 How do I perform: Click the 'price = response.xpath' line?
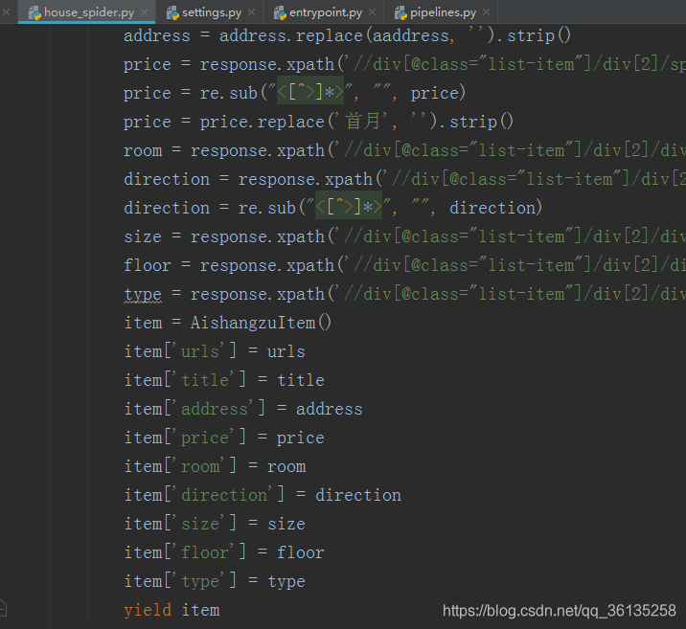pos(404,64)
